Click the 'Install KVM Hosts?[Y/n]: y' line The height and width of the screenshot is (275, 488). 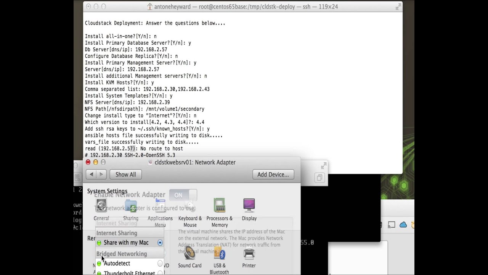tap(119, 82)
